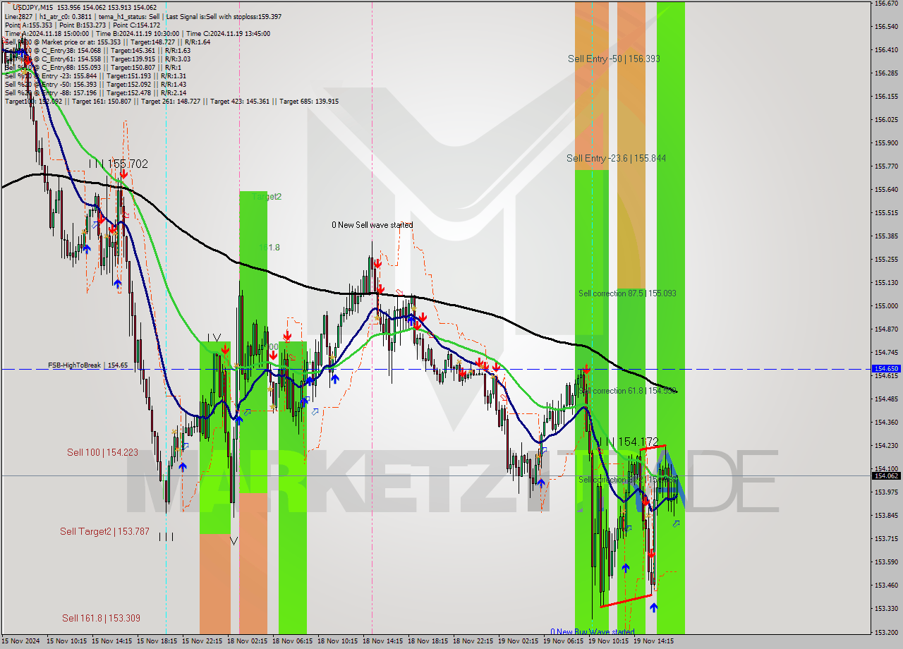
Task: Click price axis value 155.385
Action: tap(886, 236)
